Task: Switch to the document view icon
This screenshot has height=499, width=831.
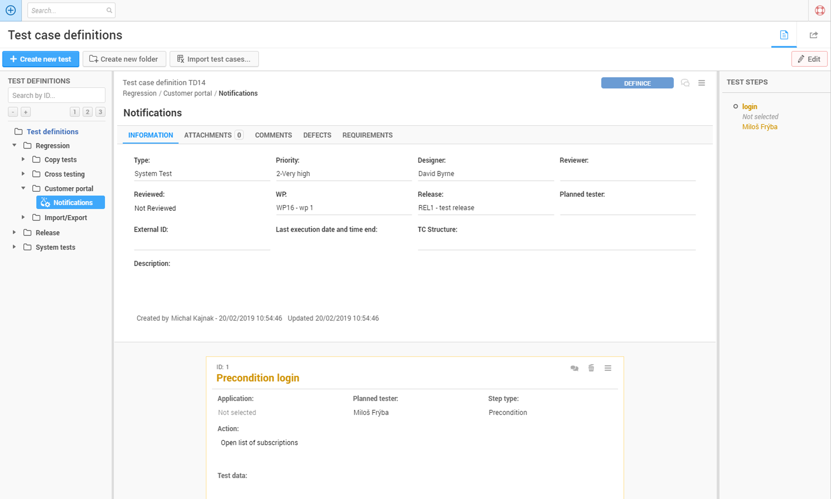Action: 784,35
